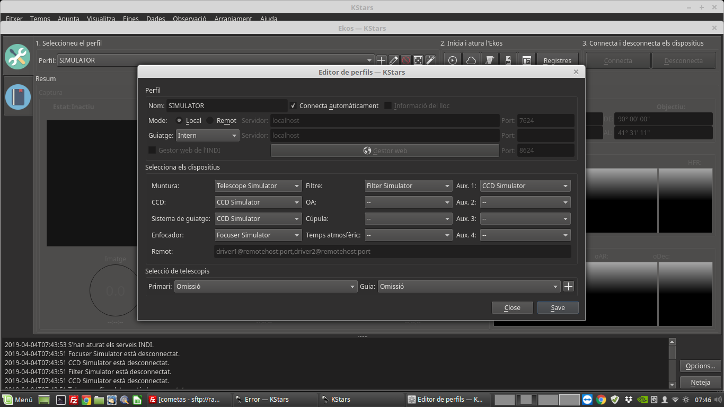Switch to the Error — KStars taskbar window
Viewport: 724px width, 407px height.
tap(274, 400)
